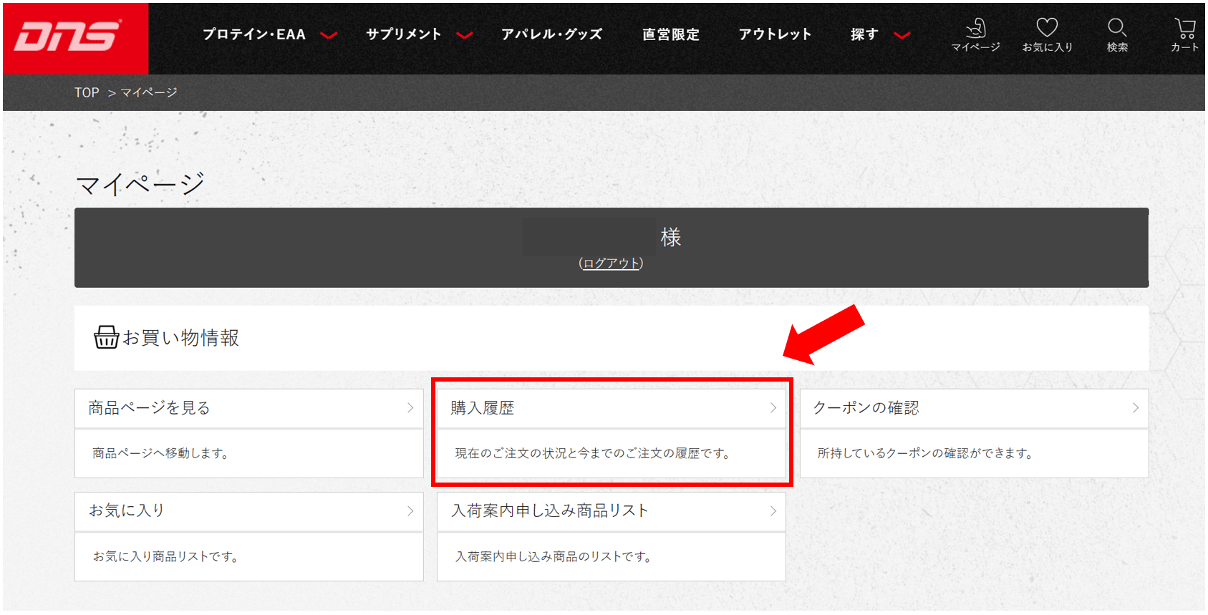Open the 探す menu
Viewport: 1208px width, 615px height.
864,34
